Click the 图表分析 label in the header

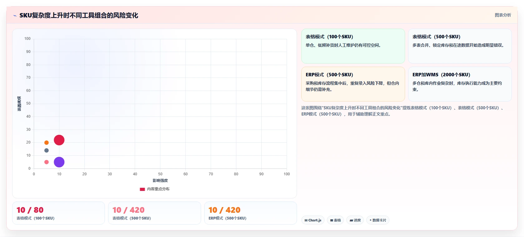point(503,15)
